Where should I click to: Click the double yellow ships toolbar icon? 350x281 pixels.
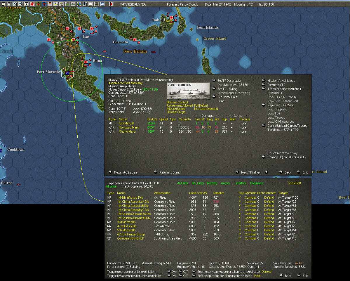pos(61,4)
